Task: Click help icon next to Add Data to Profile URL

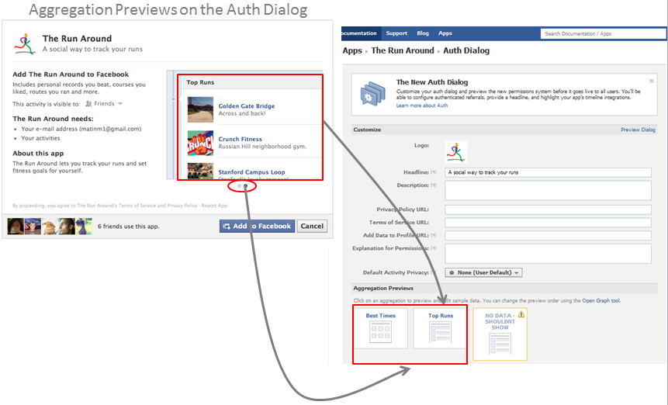Action: [434, 235]
